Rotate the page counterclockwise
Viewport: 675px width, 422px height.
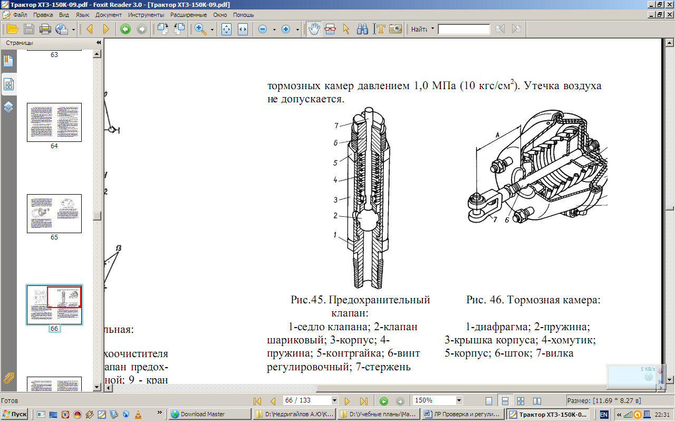[x=179, y=29]
